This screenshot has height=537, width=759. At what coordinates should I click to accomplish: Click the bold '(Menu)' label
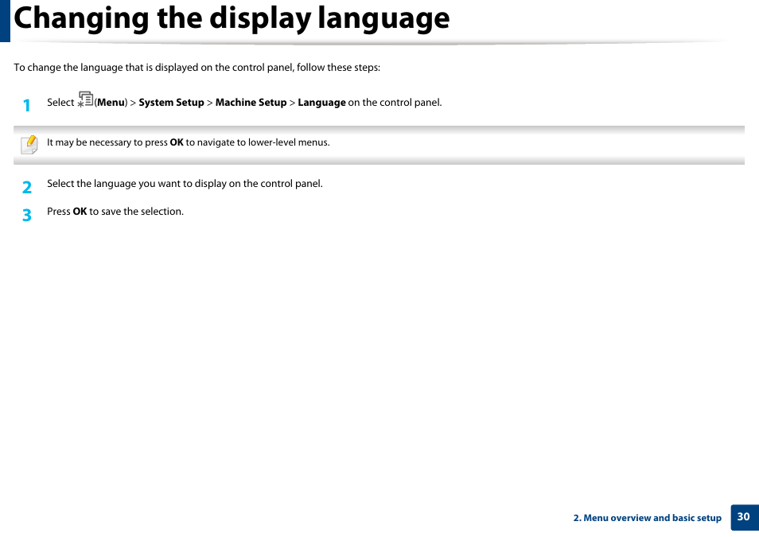pos(111,103)
